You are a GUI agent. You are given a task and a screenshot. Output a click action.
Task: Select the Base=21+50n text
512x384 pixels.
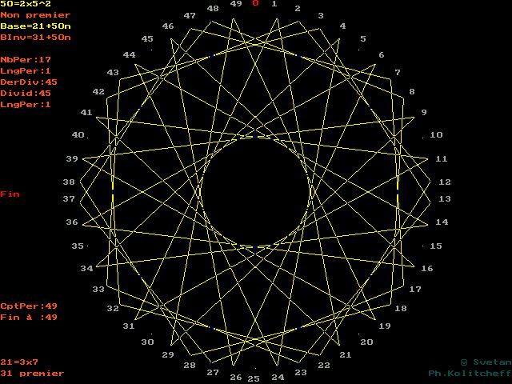(35, 26)
